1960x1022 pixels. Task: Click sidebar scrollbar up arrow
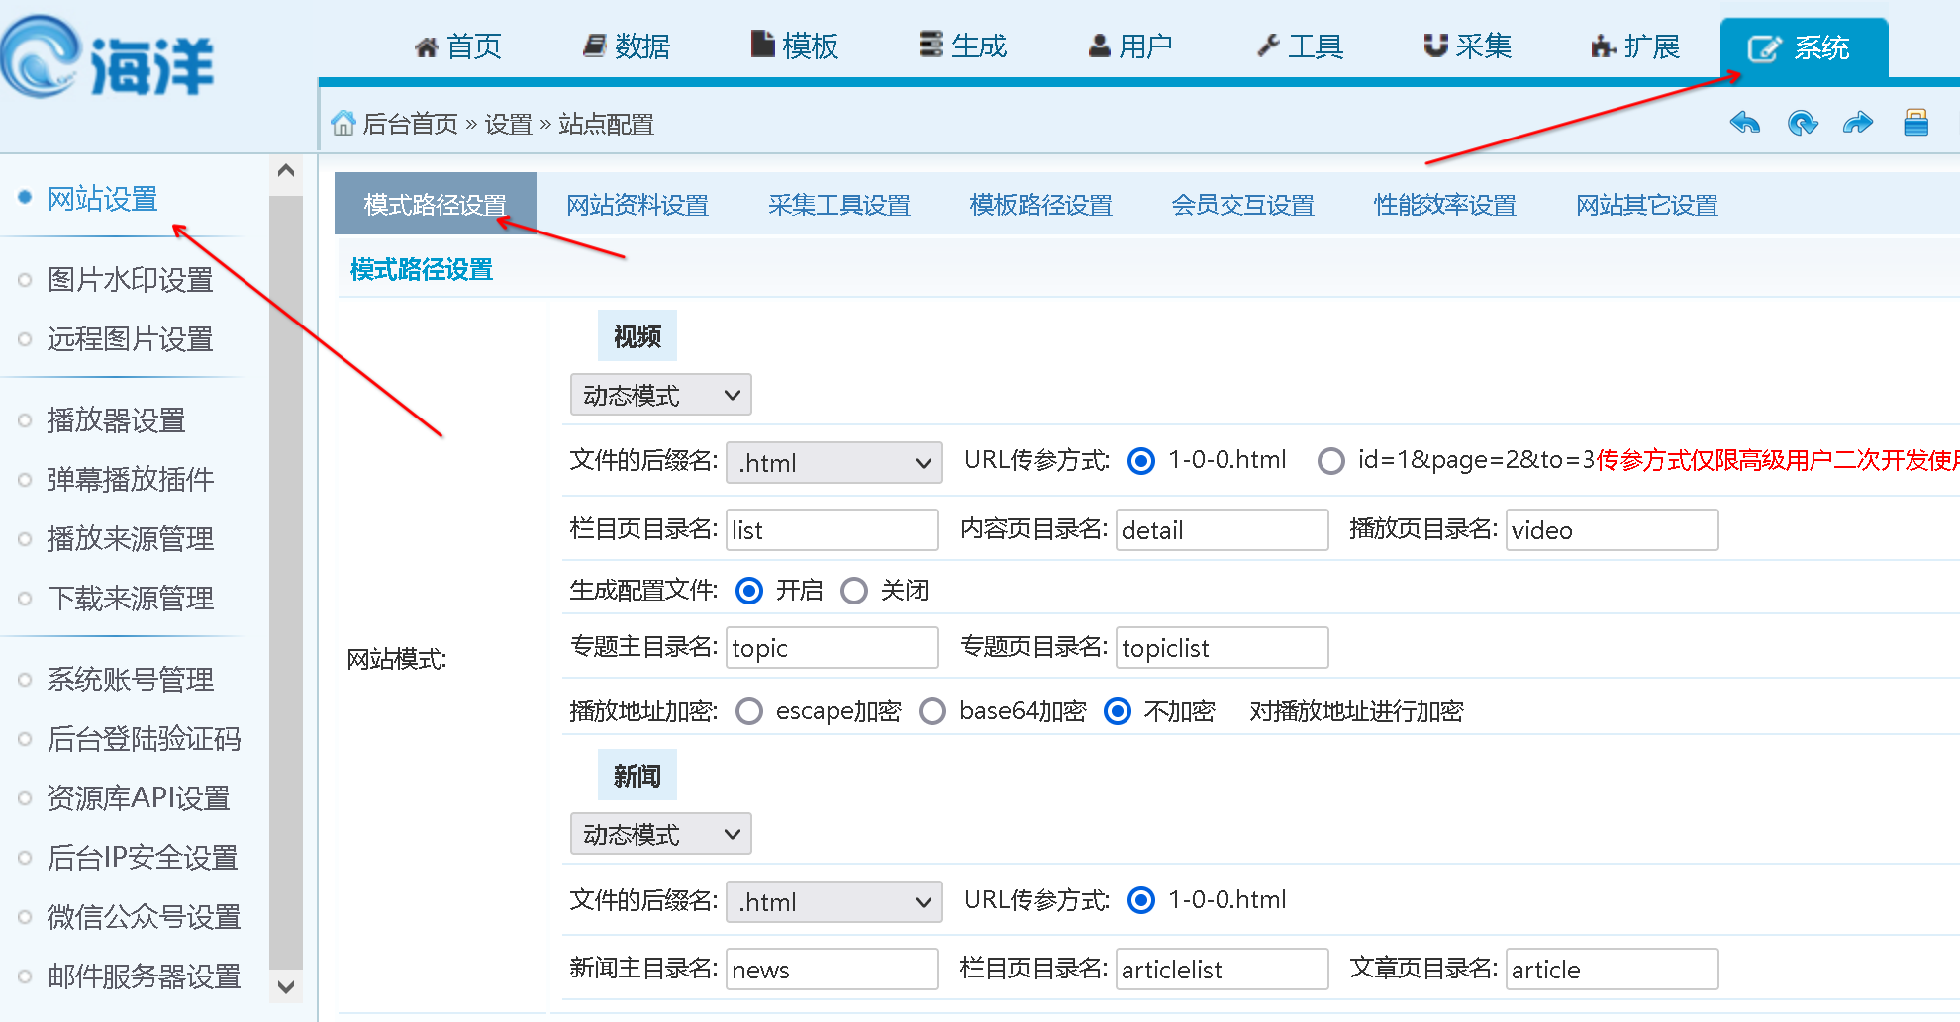tap(286, 170)
